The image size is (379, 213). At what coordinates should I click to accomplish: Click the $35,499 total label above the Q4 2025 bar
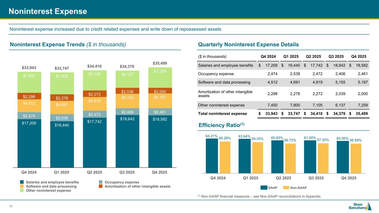pos(160,63)
